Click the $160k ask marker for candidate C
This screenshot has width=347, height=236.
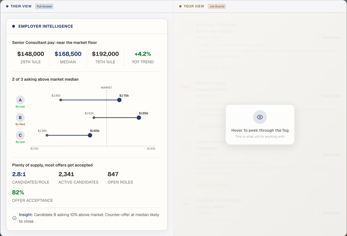pos(90,135)
